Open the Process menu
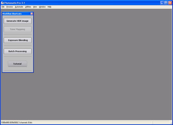The width and height of the screenshot is (173, 125). tap(10, 7)
